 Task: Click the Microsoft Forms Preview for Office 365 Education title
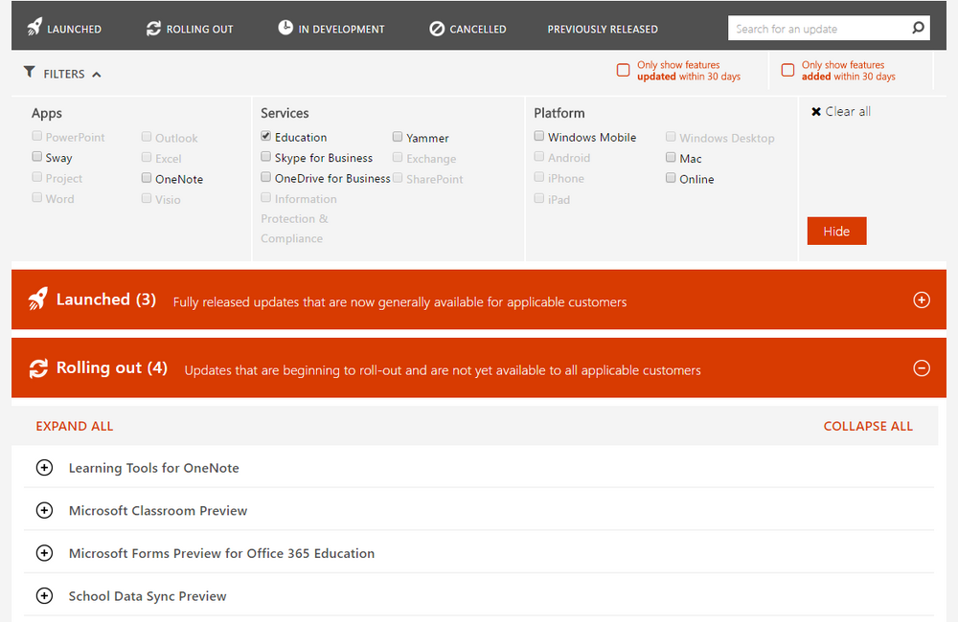coord(221,554)
